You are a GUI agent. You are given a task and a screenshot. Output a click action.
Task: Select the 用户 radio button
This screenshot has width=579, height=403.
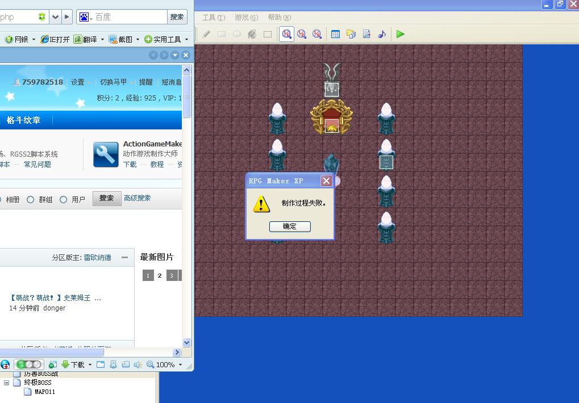pyautogui.click(x=64, y=199)
